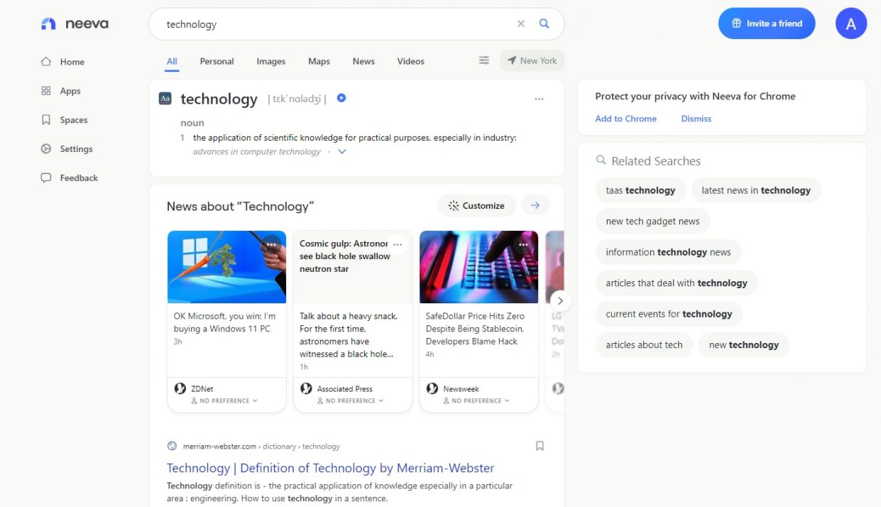This screenshot has height=507, width=881.
Task: Click the Neeva logo icon
Action: tap(48, 24)
